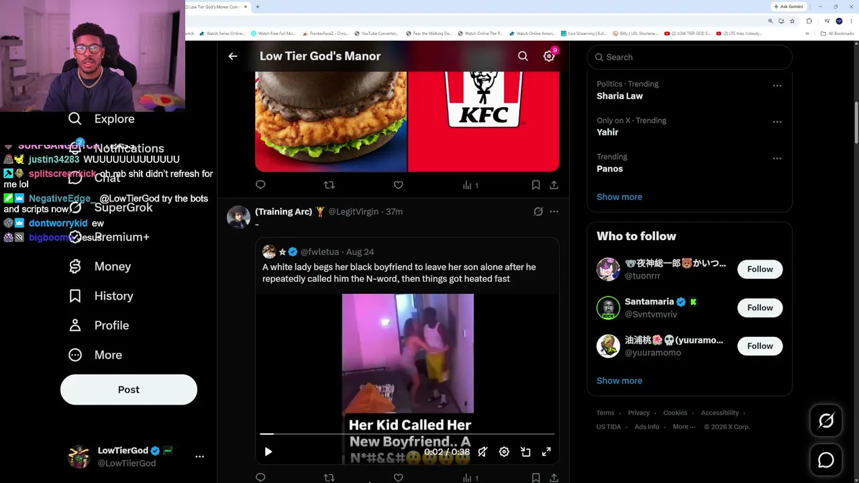Open the Sharia Law trending topic
Screen dimensions: 859x483
coord(619,96)
